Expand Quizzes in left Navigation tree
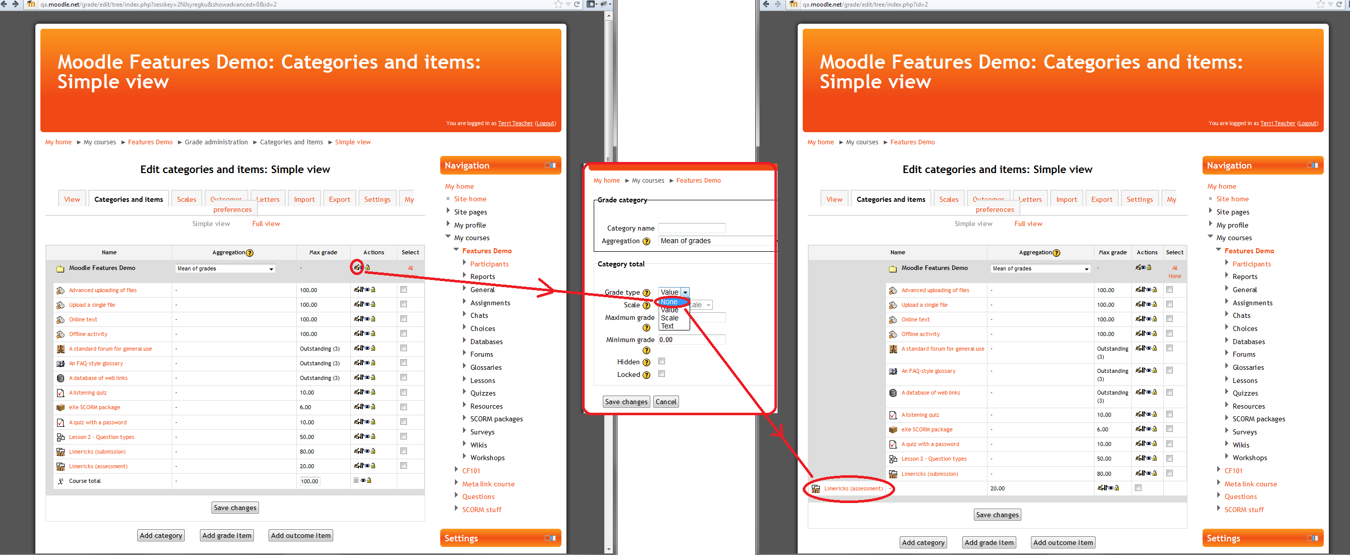The height and width of the screenshot is (555, 1350). pyautogui.click(x=464, y=392)
